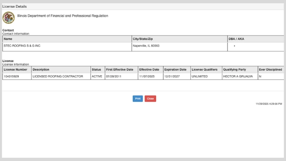Click the red Close button
The image size is (286, 161).
pyautogui.click(x=150, y=98)
